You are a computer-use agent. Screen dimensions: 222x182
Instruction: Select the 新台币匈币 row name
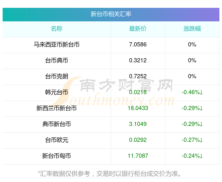pyautogui.click(x=57, y=156)
